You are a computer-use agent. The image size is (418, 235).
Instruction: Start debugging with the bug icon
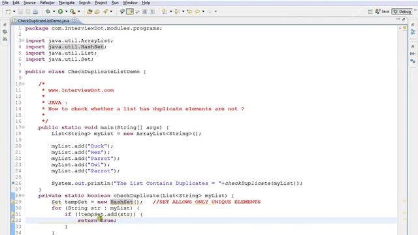pyautogui.click(x=48, y=12)
